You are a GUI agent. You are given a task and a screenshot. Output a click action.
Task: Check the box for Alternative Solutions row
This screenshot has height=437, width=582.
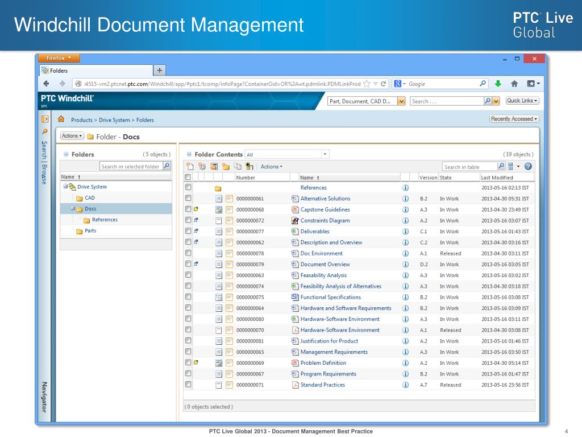[x=188, y=198]
